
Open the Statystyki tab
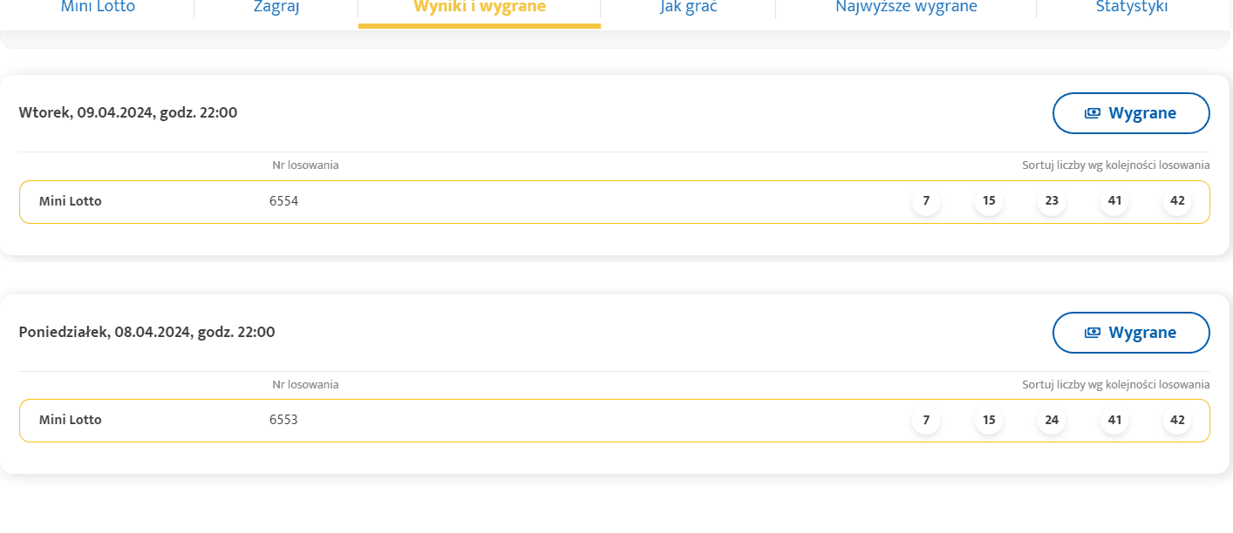click(x=1132, y=8)
